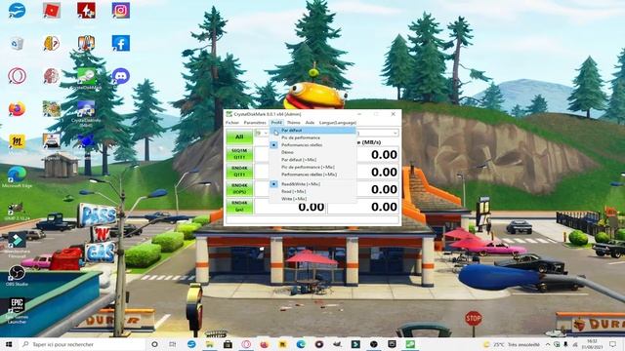The width and height of the screenshot is (625, 351).
Task: Select the Read [+Mix] mode
Action: point(312,191)
